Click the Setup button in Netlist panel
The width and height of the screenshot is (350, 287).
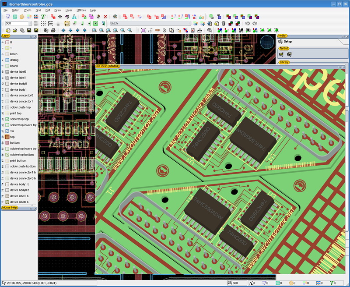(287, 42)
